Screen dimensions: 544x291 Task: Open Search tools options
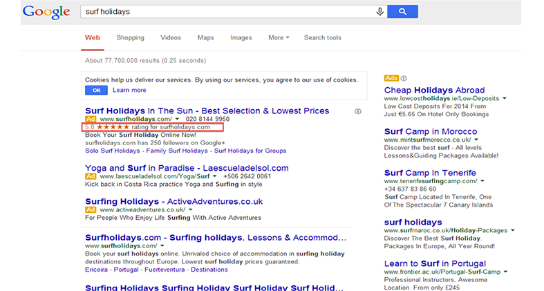point(322,38)
